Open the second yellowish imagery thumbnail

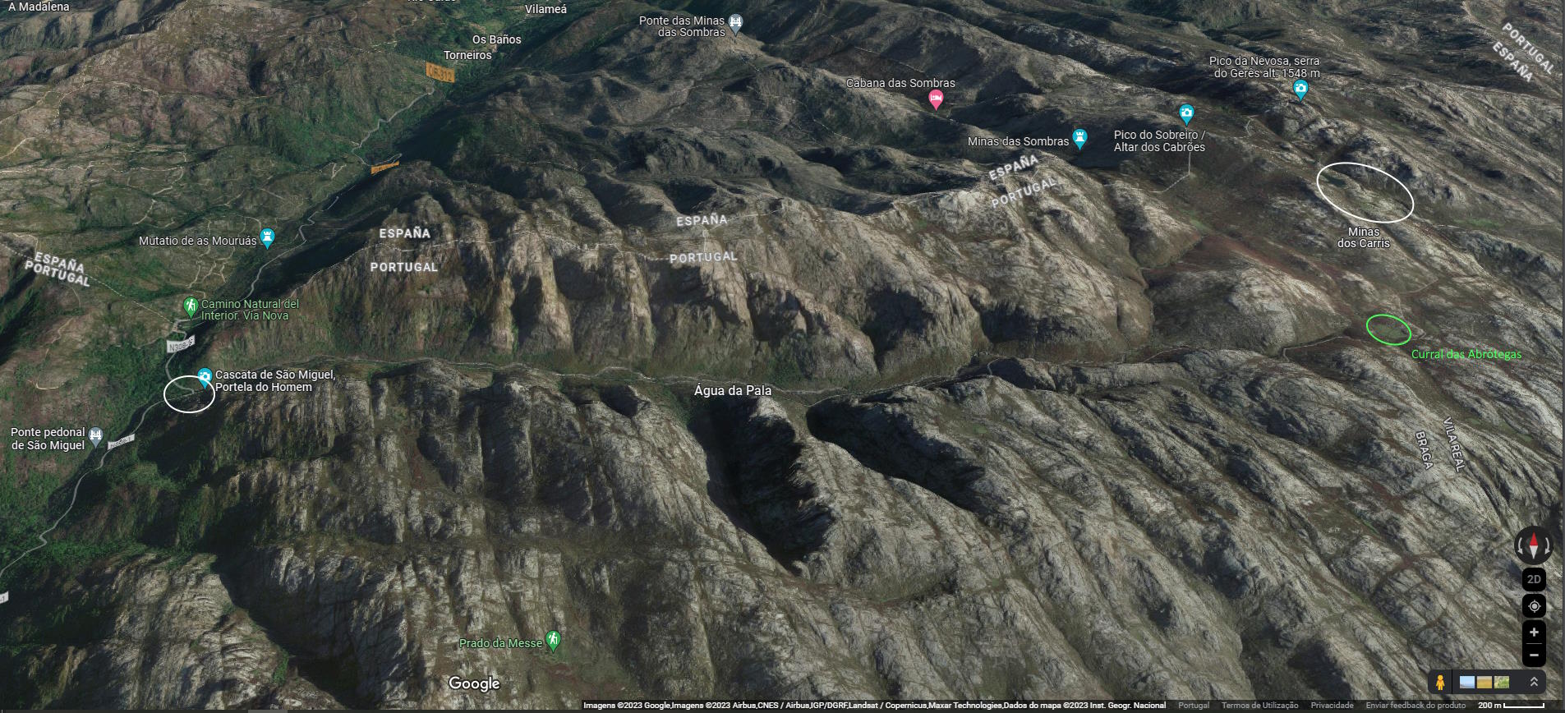1484,682
